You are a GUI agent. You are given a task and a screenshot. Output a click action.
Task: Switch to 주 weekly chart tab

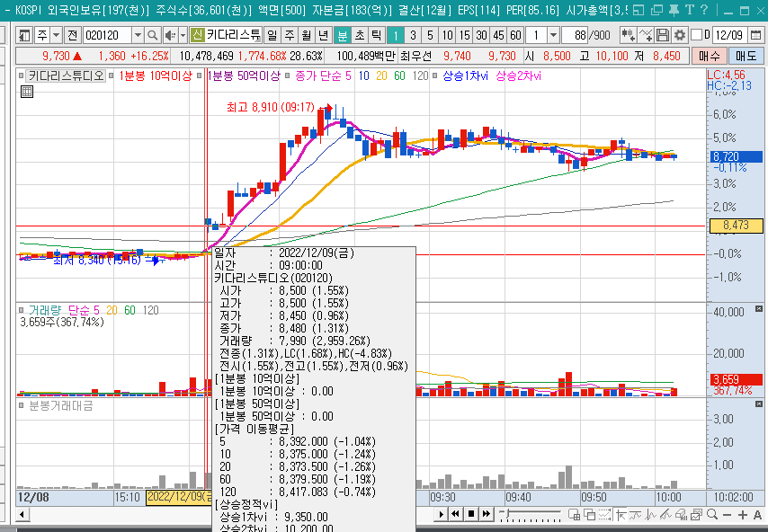[290, 35]
